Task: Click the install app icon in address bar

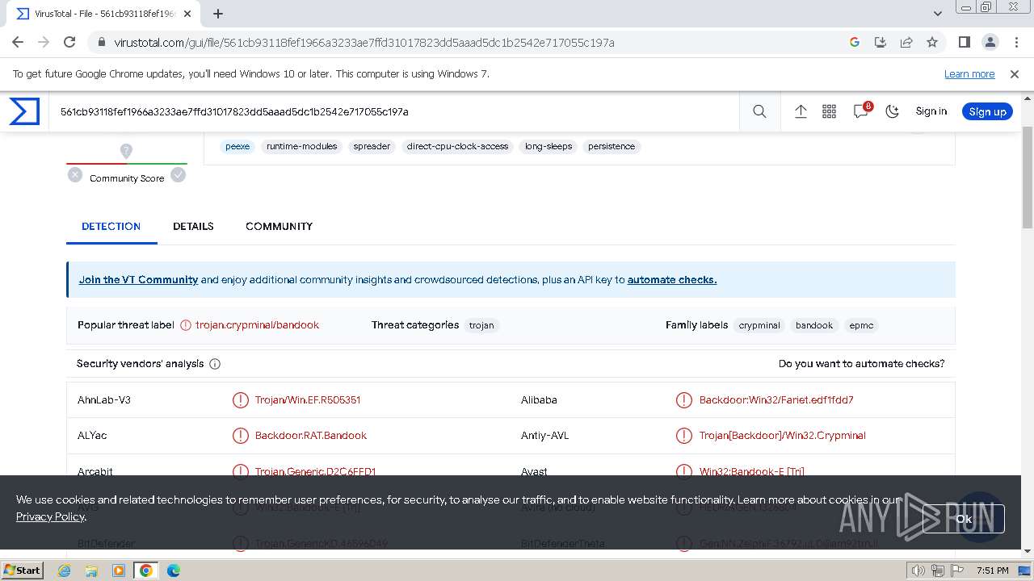Action: [x=881, y=42]
